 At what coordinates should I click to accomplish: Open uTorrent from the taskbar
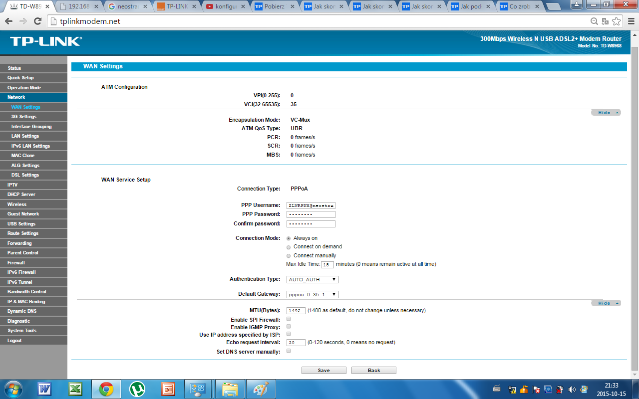[x=137, y=389]
